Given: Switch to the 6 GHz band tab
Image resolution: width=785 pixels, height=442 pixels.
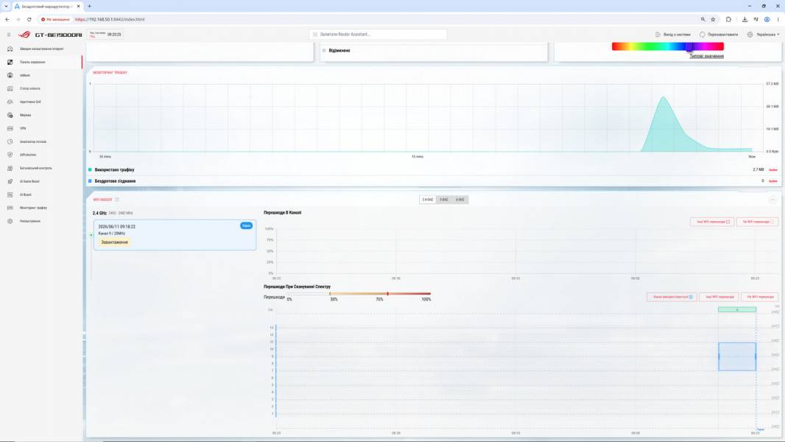Looking at the screenshot, I should coord(460,200).
